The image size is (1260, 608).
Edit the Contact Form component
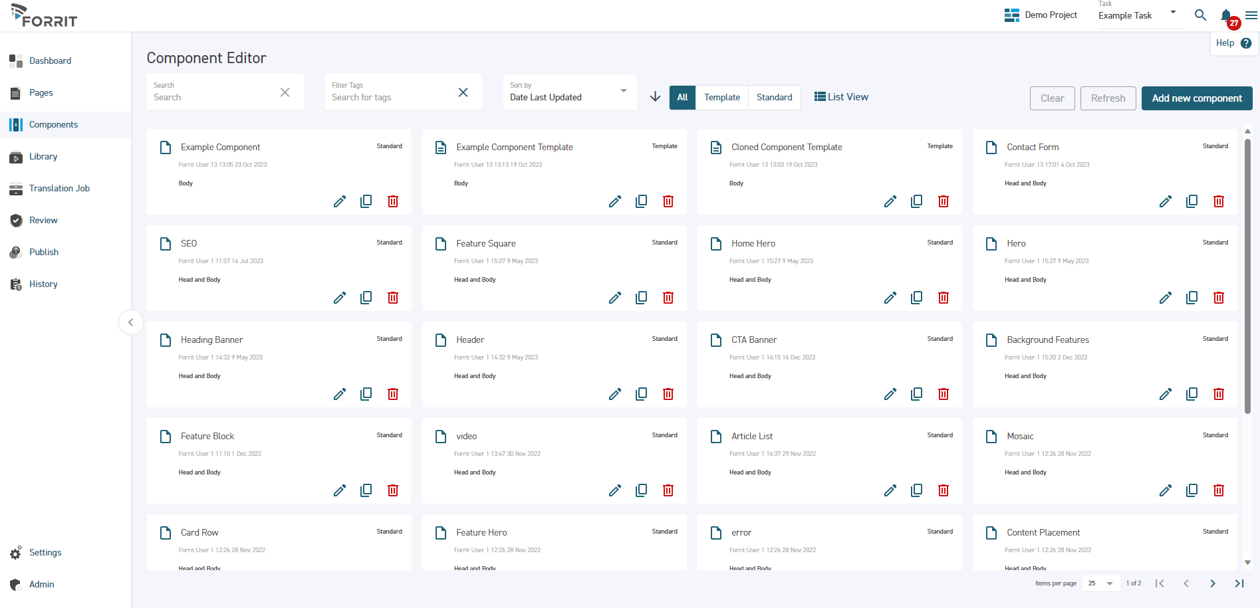click(1166, 201)
